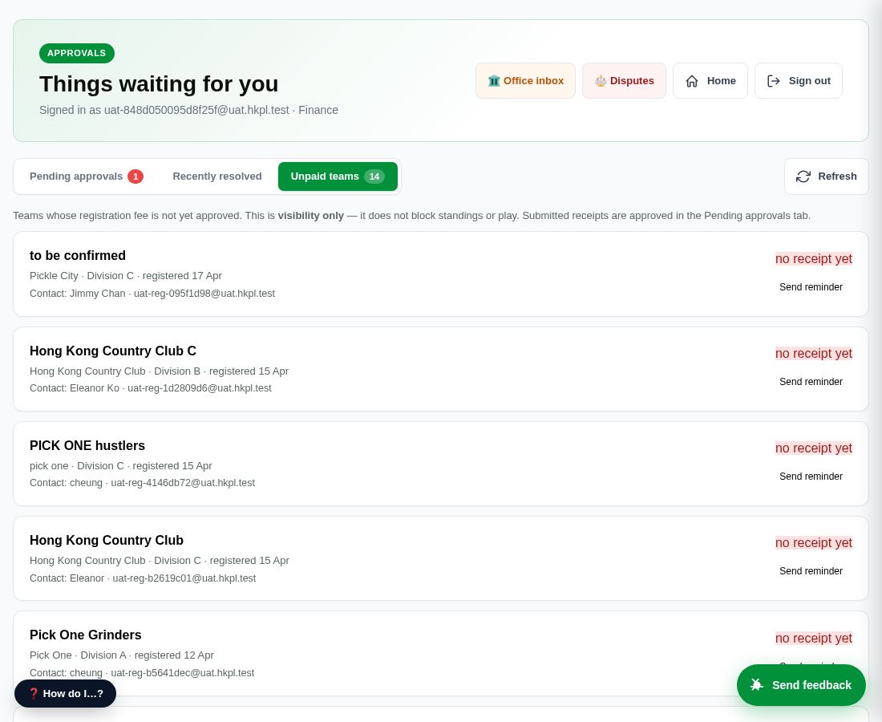Send reminder to Hong Kong Country Club, Division C
This screenshot has height=722, width=882.
(811, 570)
